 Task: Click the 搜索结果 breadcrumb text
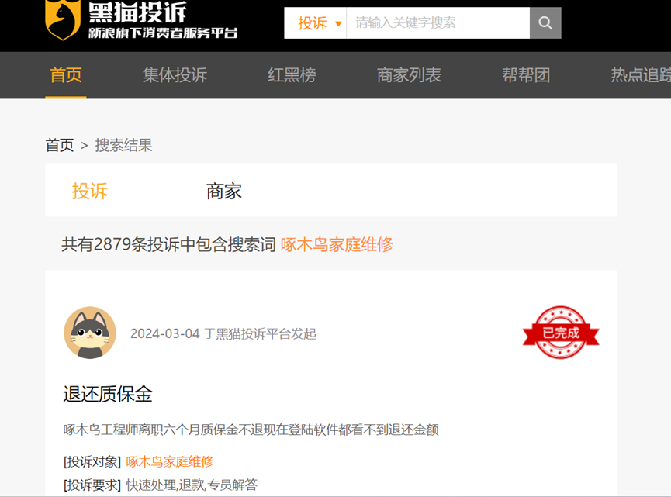click(x=123, y=146)
